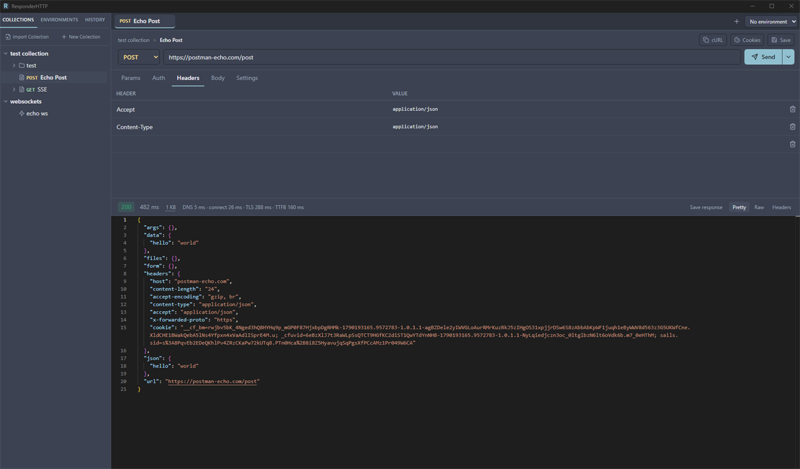
Task: Select Echo Post in collection tree
Action: (x=54, y=77)
